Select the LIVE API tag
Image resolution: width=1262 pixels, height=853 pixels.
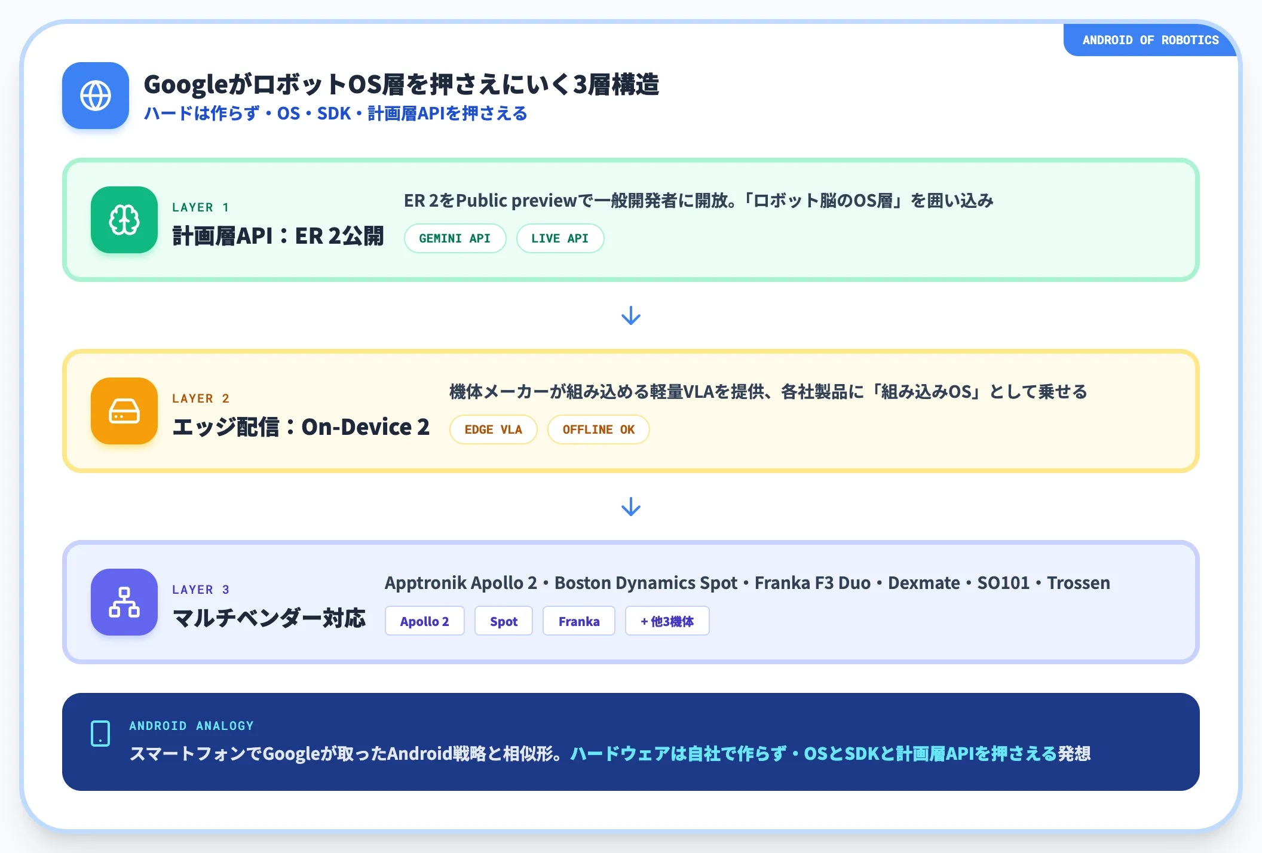[560, 238]
